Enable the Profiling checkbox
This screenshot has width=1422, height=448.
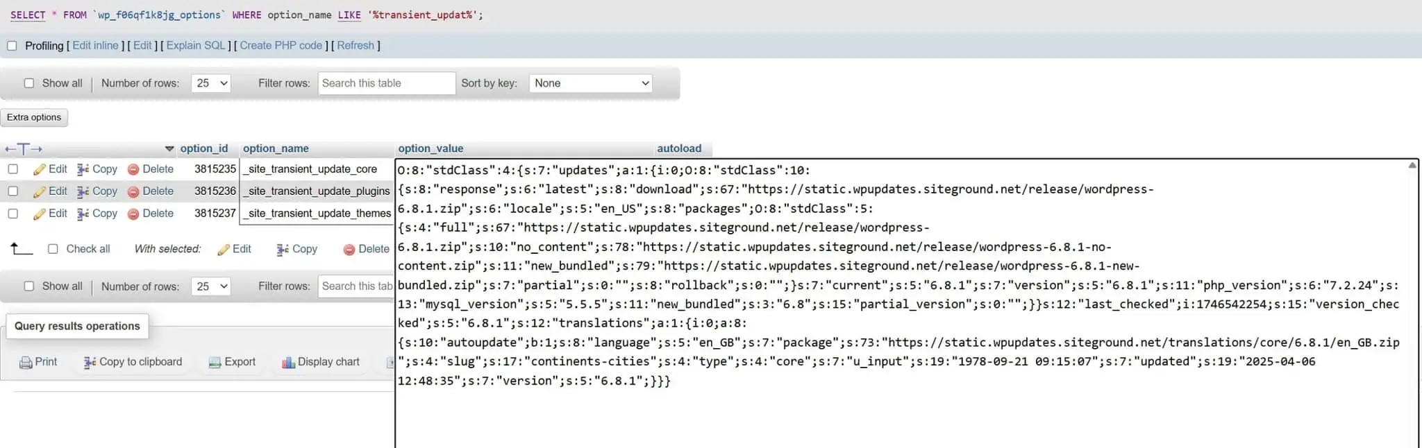pyautogui.click(x=12, y=46)
